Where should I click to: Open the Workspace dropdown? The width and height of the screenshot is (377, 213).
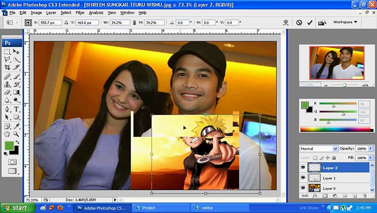click(x=345, y=22)
